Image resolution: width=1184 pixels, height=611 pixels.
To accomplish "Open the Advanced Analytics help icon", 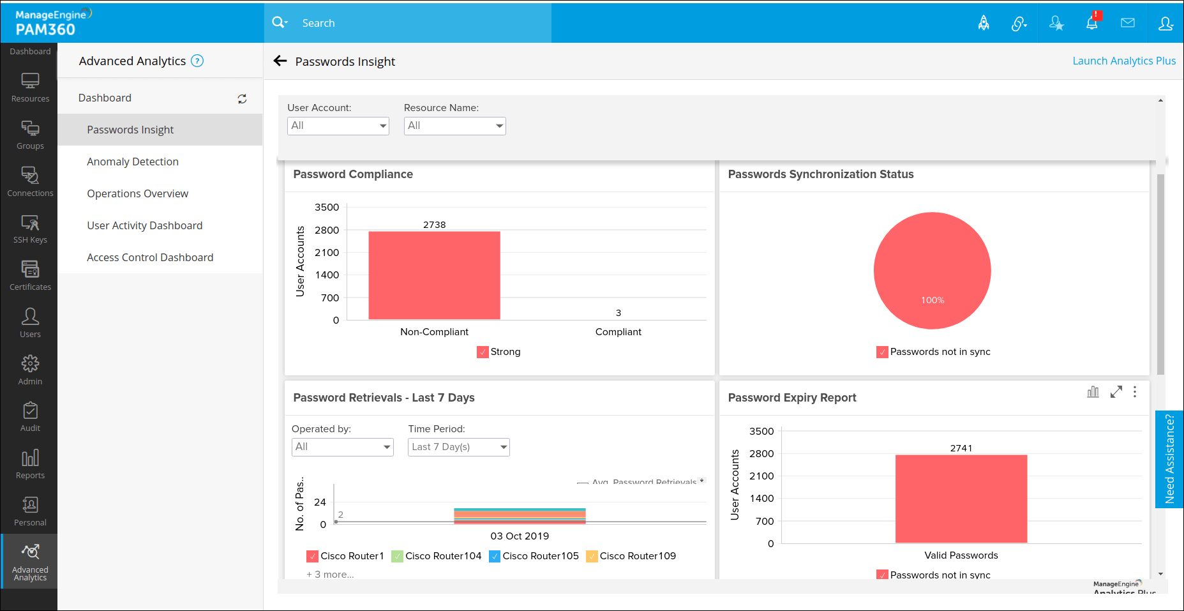I will (x=197, y=61).
